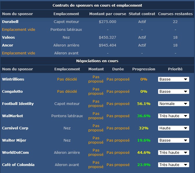Click WalMarket 'Pontons latéraux' placement
This screenshot has width=195, height=173.
[x=67, y=116]
